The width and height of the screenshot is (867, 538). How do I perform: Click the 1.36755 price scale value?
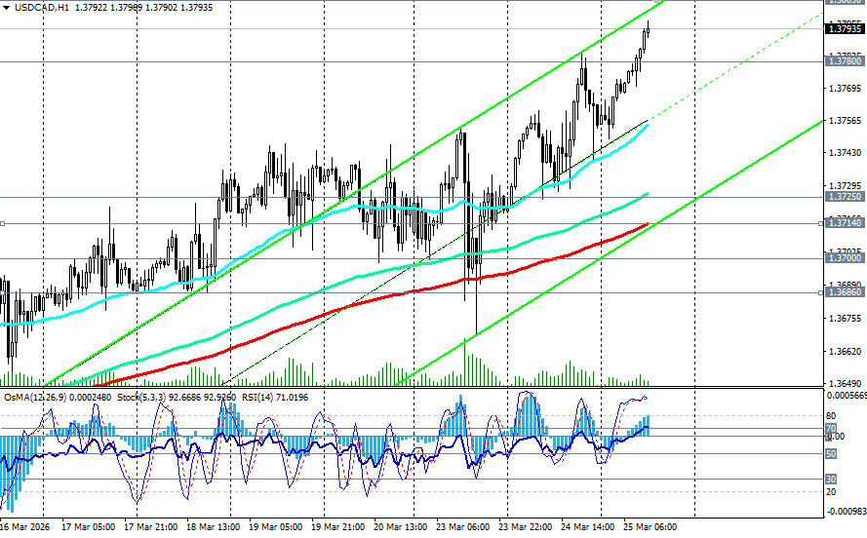(845, 318)
